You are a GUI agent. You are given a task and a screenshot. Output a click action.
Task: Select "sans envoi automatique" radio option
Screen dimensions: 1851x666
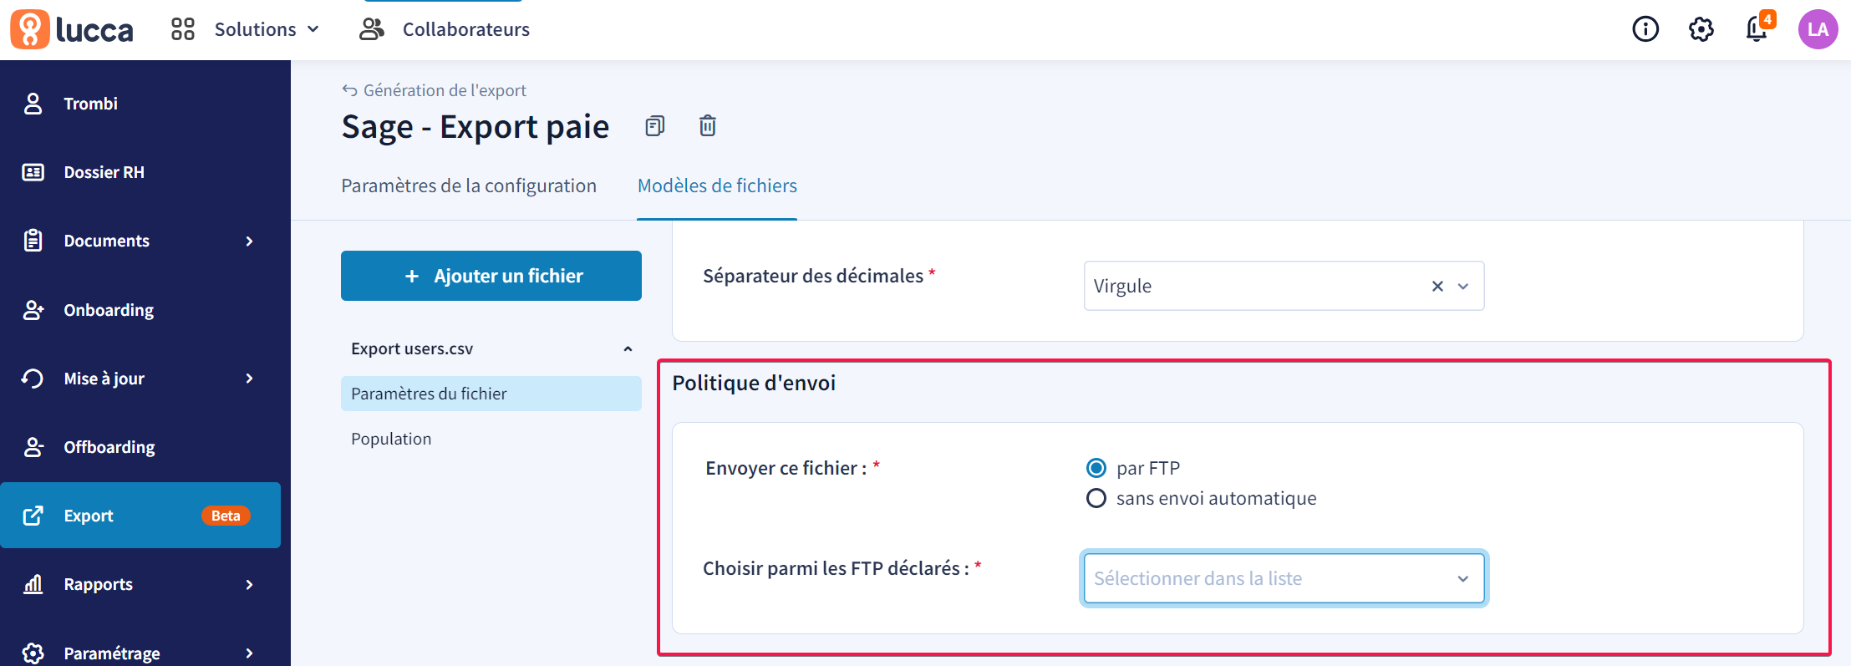point(1096,498)
